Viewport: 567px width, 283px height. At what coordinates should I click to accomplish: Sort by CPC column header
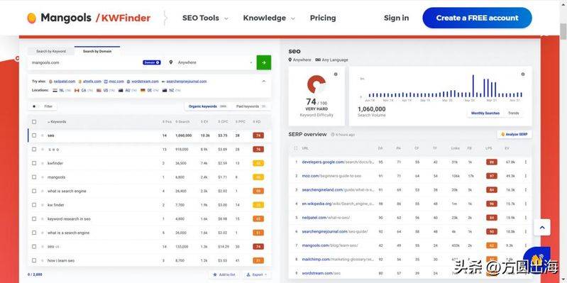pos(222,122)
